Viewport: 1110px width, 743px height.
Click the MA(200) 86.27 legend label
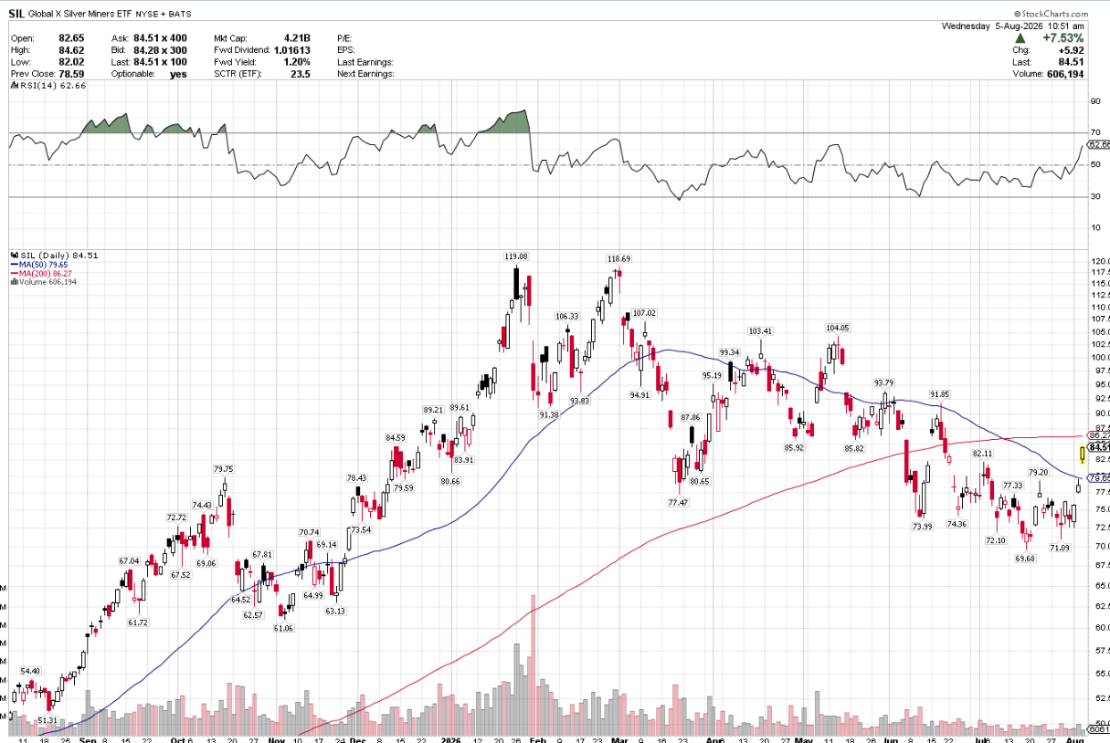point(46,273)
